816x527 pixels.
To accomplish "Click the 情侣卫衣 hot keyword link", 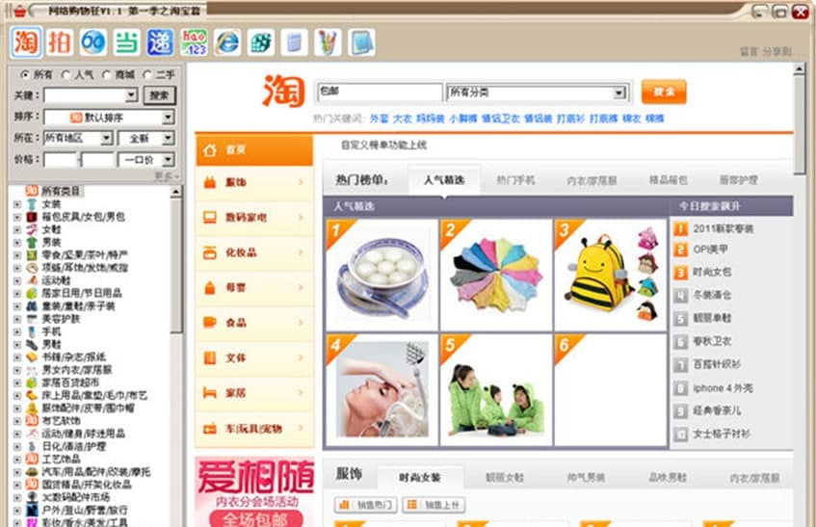I will point(500,119).
